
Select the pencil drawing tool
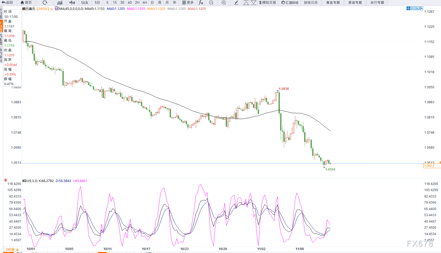click(x=236, y=3)
